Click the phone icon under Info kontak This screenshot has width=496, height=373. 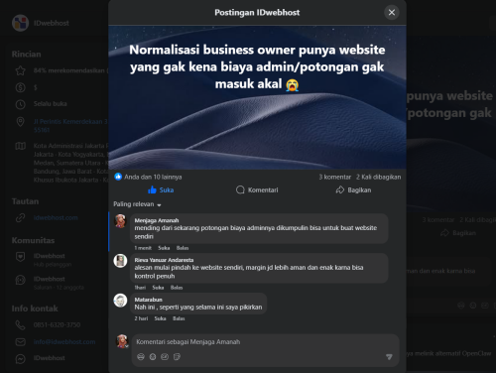pyautogui.click(x=20, y=325)
